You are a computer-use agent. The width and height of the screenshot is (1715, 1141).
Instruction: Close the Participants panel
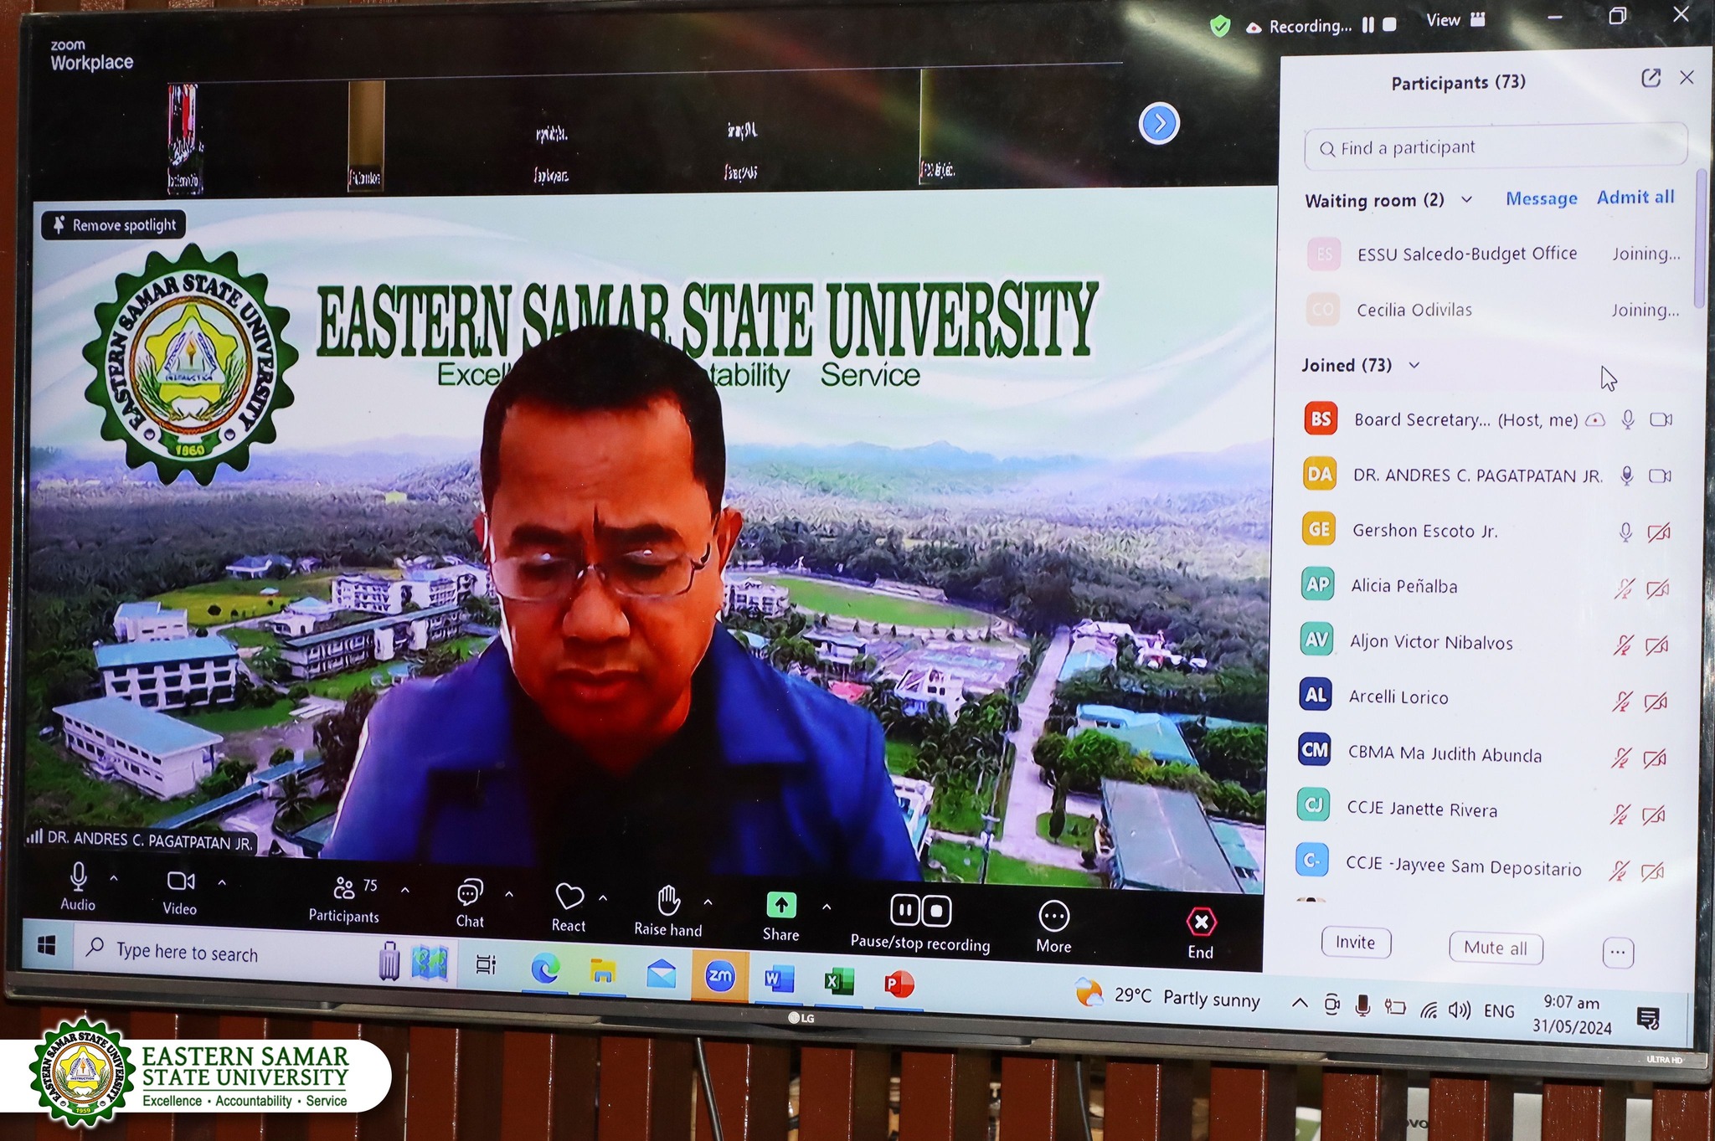coord(1687,77)
